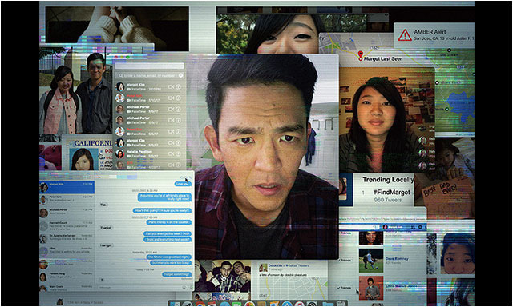Image resolution: width=513 pixels, height=307 pixels.
Task: Open the App Store icon in Dock
Action: pyautogui.click(x=287, y=305)
